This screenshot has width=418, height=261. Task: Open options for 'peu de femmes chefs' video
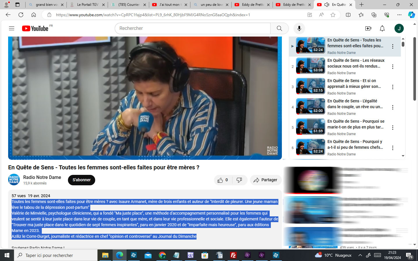(x=393, y=148)
